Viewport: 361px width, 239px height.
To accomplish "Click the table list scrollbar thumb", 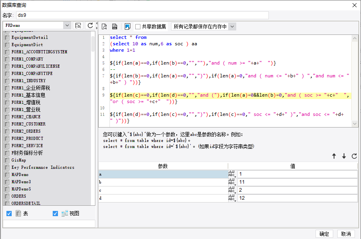I will pyautogui.click(x=93, y=44).
